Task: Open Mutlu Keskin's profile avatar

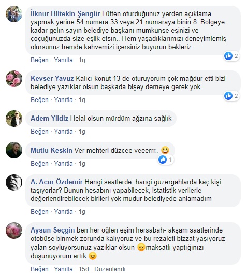Action: (x=14, y=150)
